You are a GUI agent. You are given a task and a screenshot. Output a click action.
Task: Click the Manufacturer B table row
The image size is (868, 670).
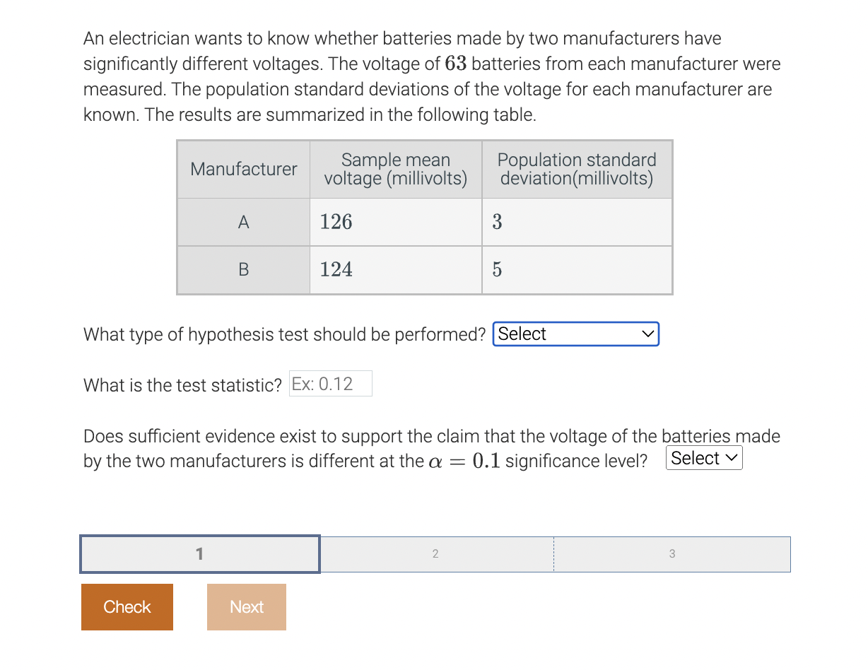pyautogui.click(x=243, y=269)
